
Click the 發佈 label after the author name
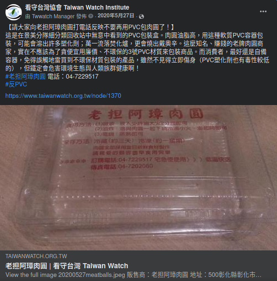[x=81, y=16]
